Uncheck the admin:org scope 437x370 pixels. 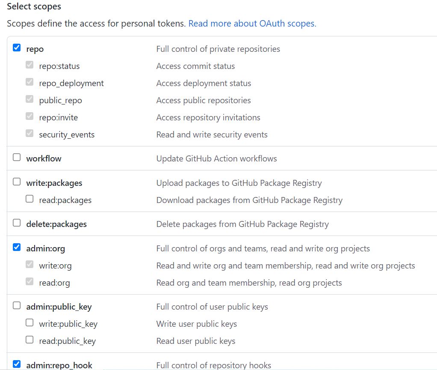tap(17, 247)
